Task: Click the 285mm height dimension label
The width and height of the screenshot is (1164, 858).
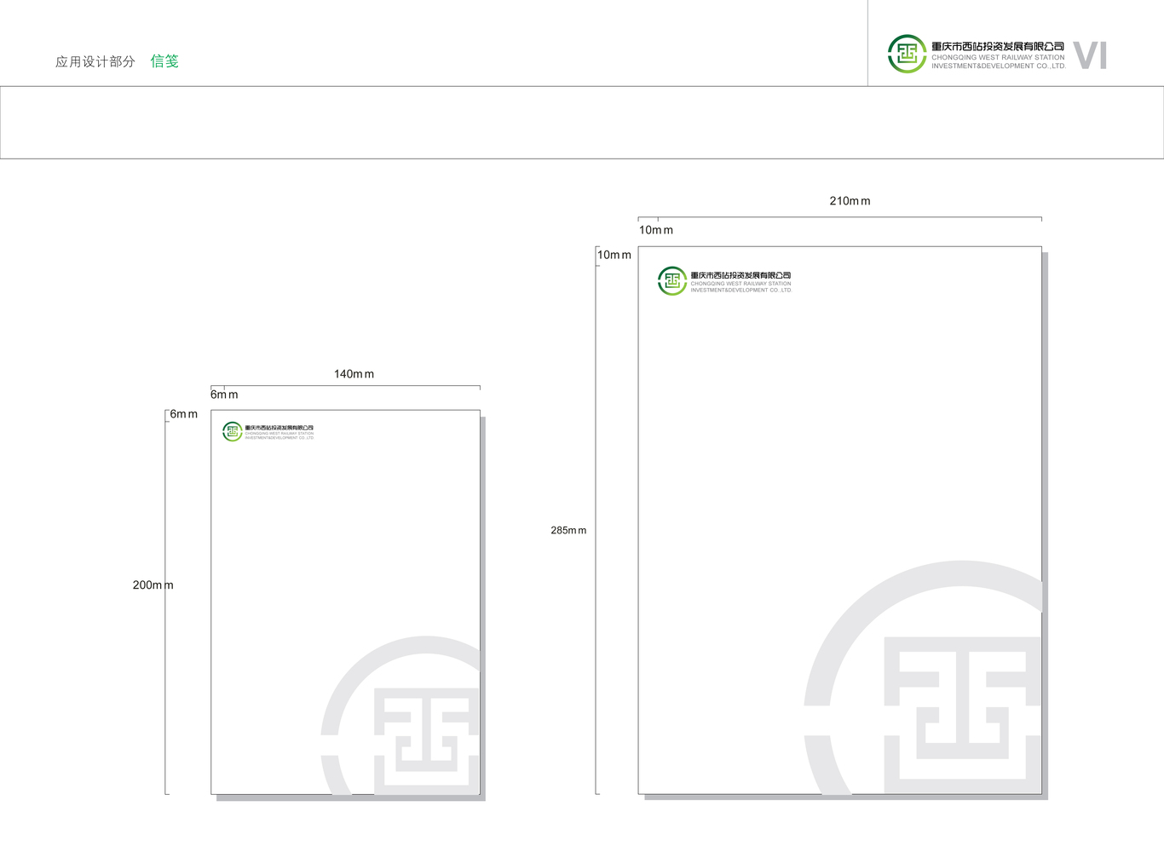Action: tap(568, 530)
